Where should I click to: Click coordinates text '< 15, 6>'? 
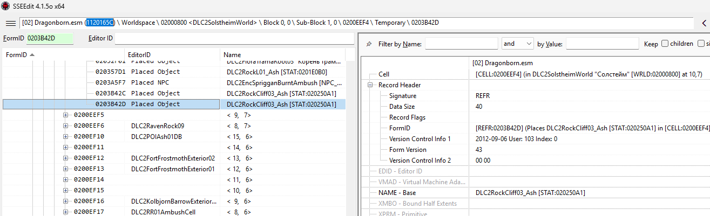pyautogui.click(x=240, y=136)
